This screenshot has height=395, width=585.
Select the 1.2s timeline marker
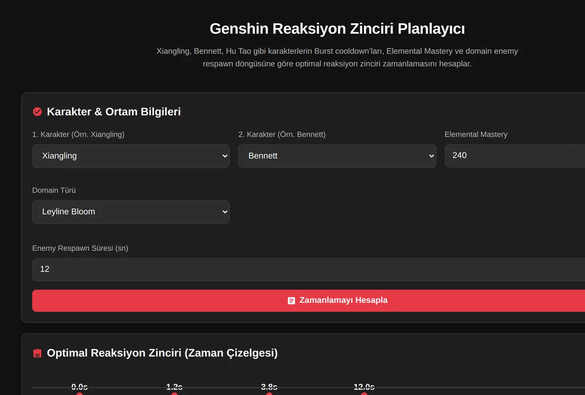(x=175, y=393)
